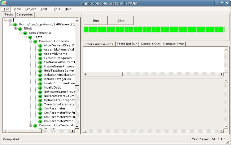Collapse the NUnit namespace tree node

(16, 29)
